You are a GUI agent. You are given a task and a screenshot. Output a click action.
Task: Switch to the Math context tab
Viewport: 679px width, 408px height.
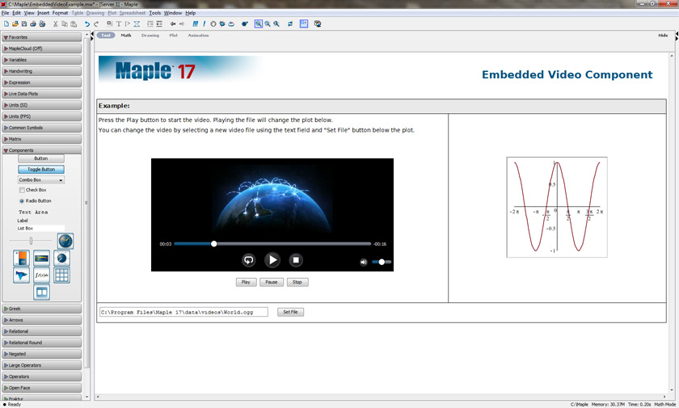click(126, 36)
